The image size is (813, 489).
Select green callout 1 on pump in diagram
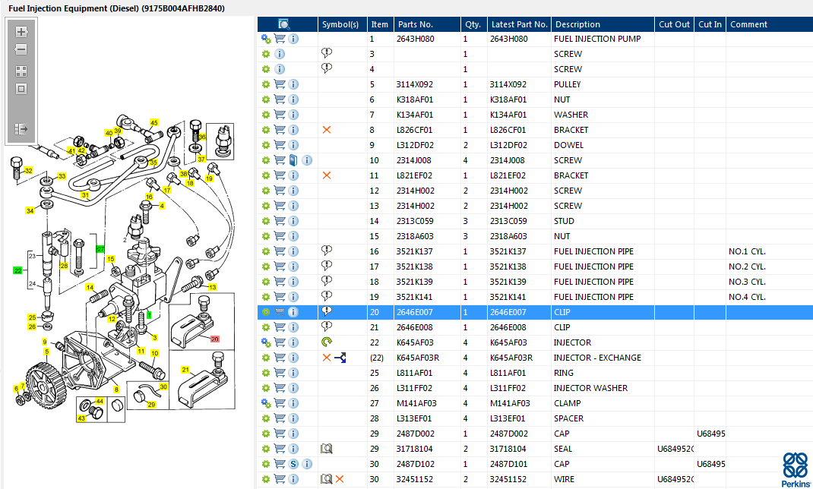tap(149, 314)
